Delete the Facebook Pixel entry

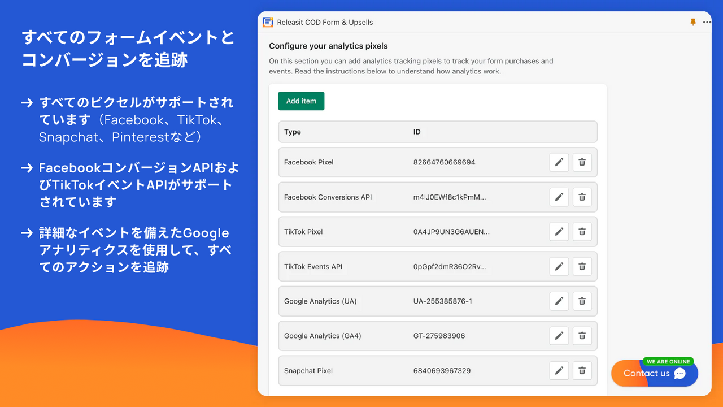582,162
